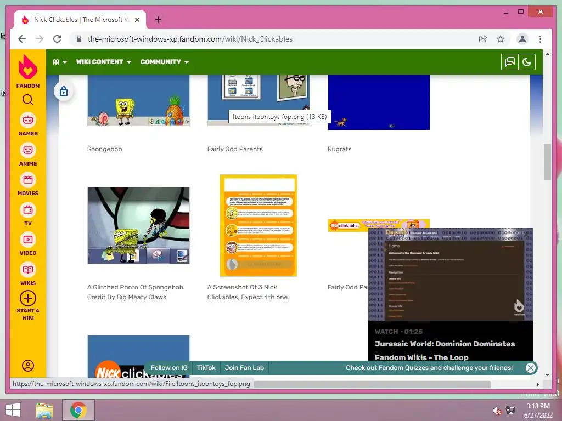Image resolution: width=562 pixels, height=421 pixels.
Task: Bookmark this page with star icon
Action: [x=501, y=39]
